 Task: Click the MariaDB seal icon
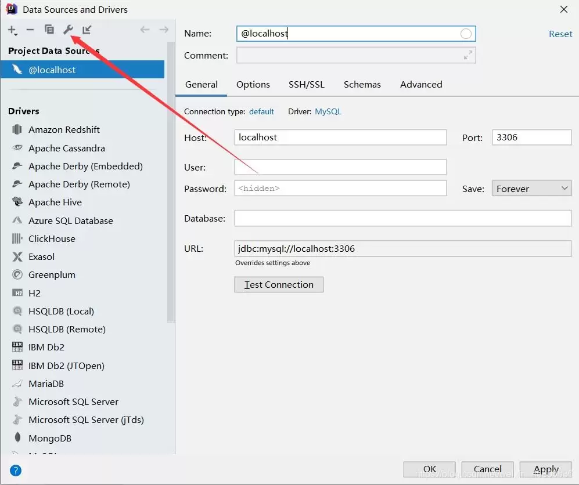(x=17, y=383)
